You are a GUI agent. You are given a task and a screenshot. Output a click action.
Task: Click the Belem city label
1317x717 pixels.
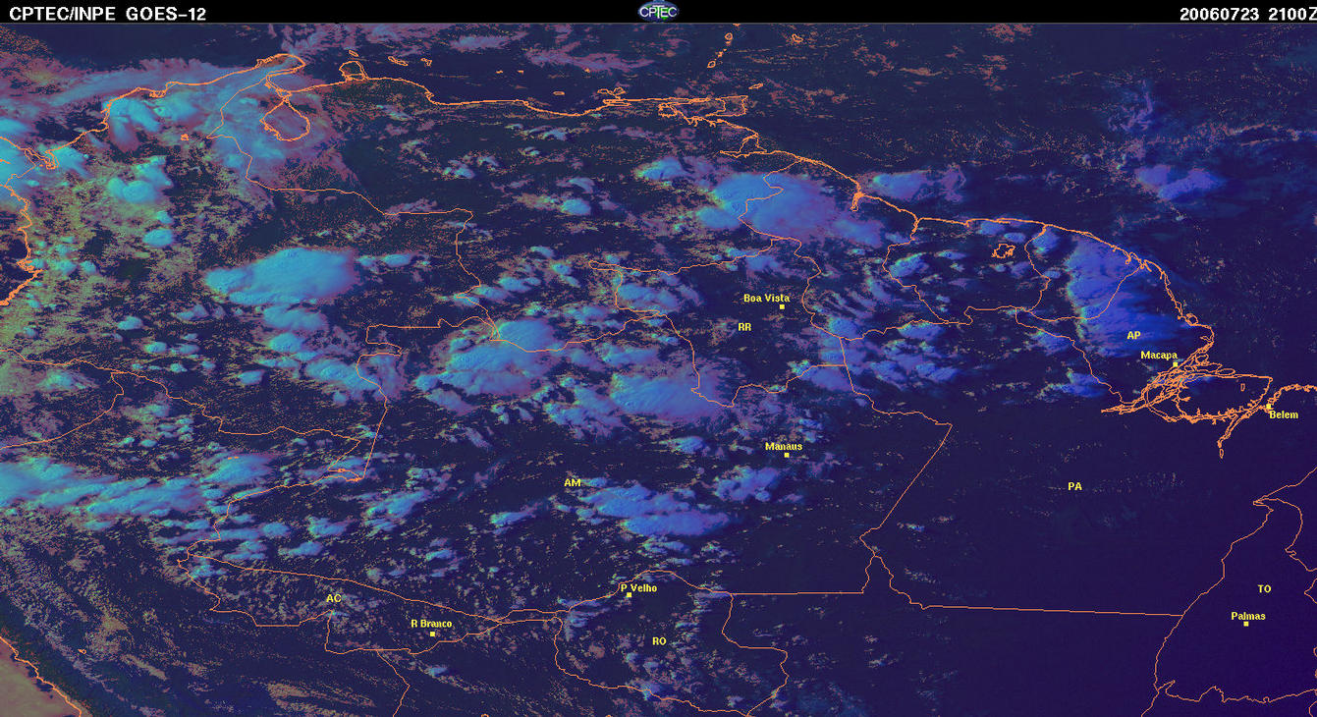[x=1284, y=414]
